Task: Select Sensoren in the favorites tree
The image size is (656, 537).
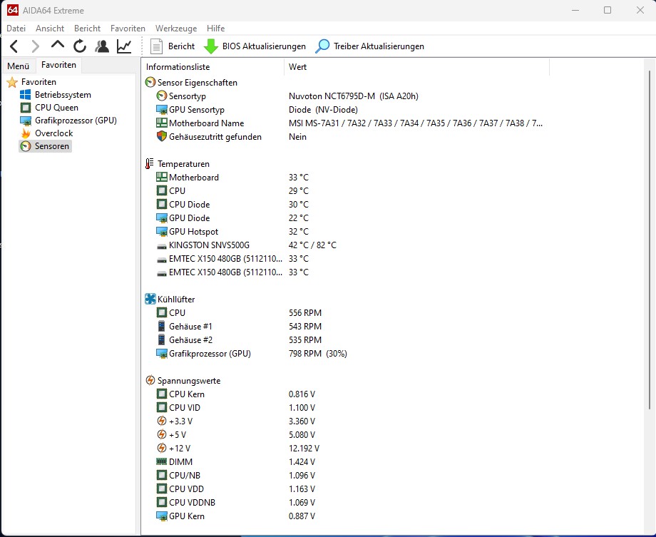Action: (51, 146)
